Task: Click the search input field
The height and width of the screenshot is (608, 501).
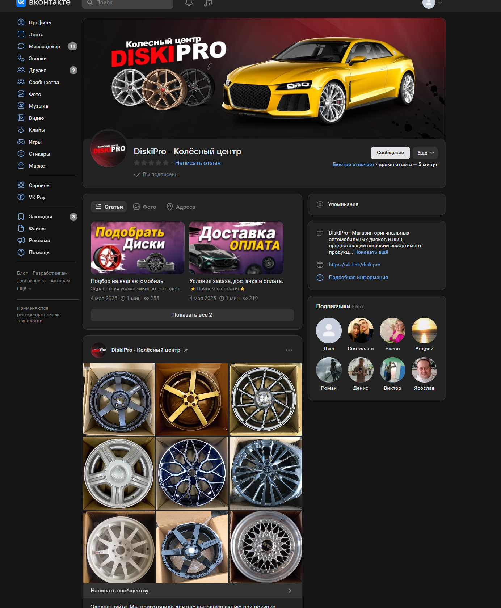Action: point(127,3)
